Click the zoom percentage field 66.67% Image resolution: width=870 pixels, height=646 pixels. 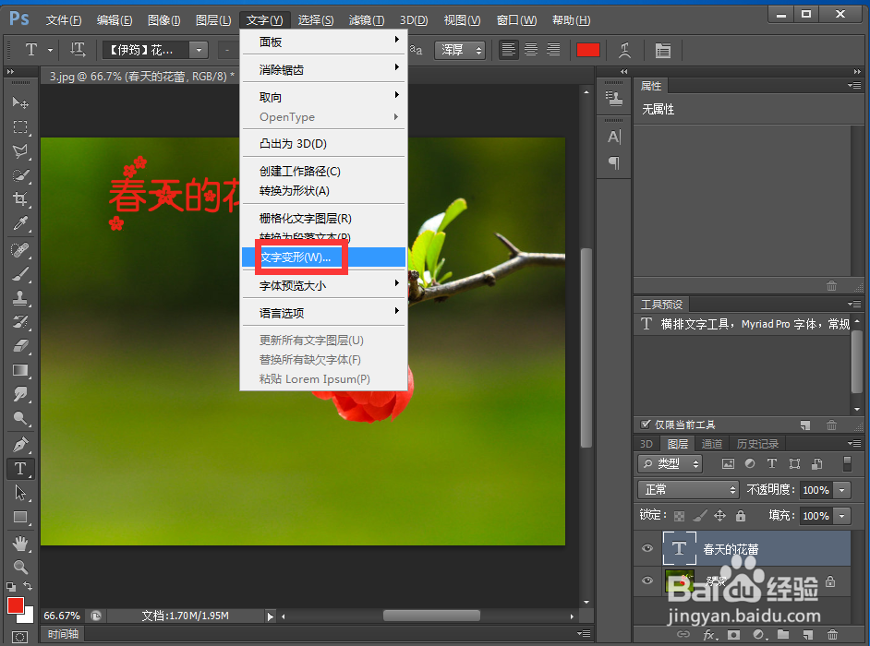click(x=62, y=616)
